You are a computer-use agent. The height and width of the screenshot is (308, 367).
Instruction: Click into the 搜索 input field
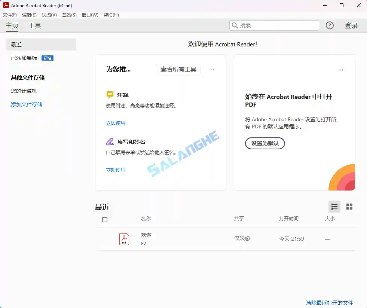[x=277, y=25]
